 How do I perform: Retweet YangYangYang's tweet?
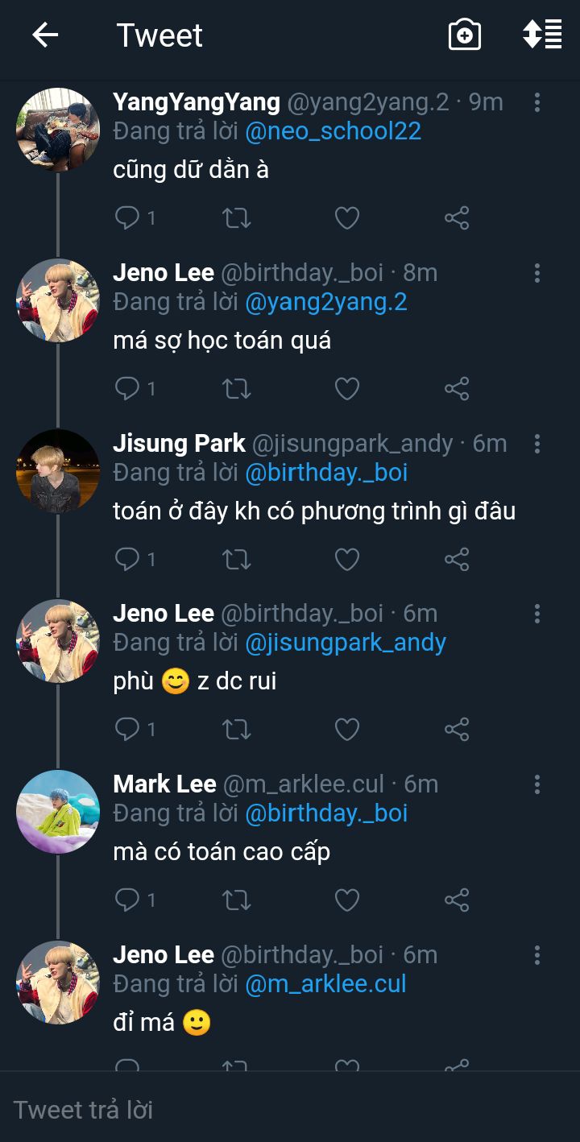click(236, 217)
